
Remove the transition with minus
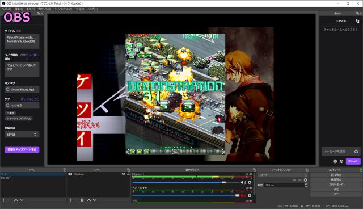point(300,180)
